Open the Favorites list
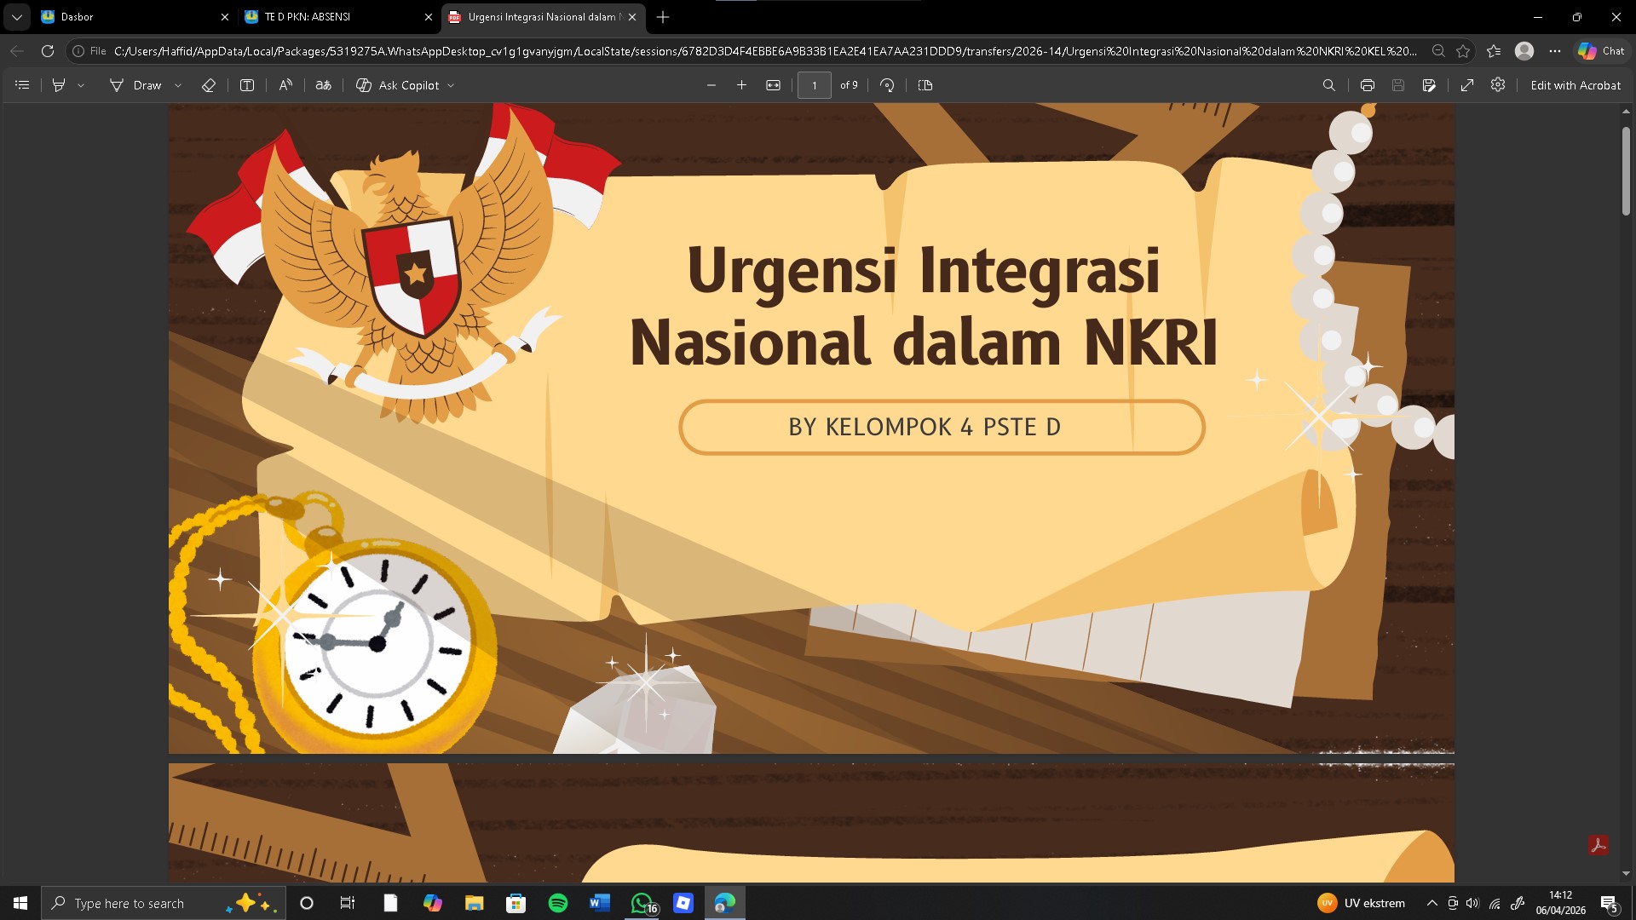The image size is (1636, 920). pyautogui.click(x=1494, y=51)
